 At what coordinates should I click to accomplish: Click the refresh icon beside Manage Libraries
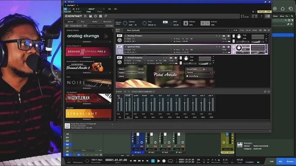click(x=67, y=26)
